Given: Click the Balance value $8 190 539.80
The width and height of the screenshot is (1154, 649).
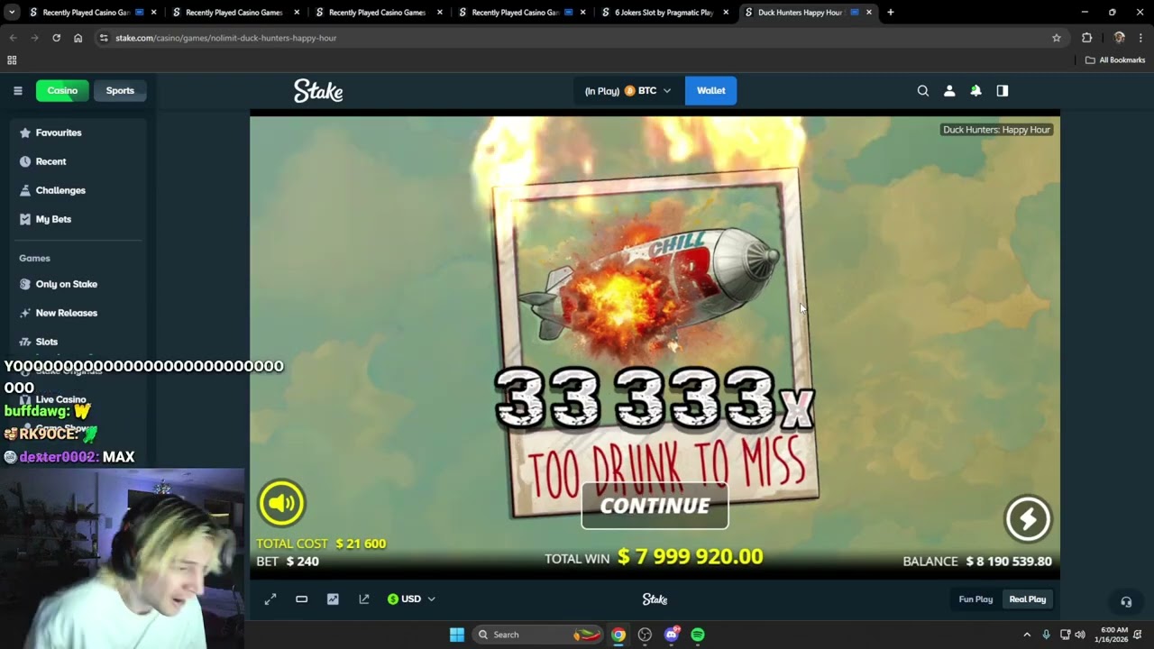Looking at the screenshot, I should [1009, 562].
